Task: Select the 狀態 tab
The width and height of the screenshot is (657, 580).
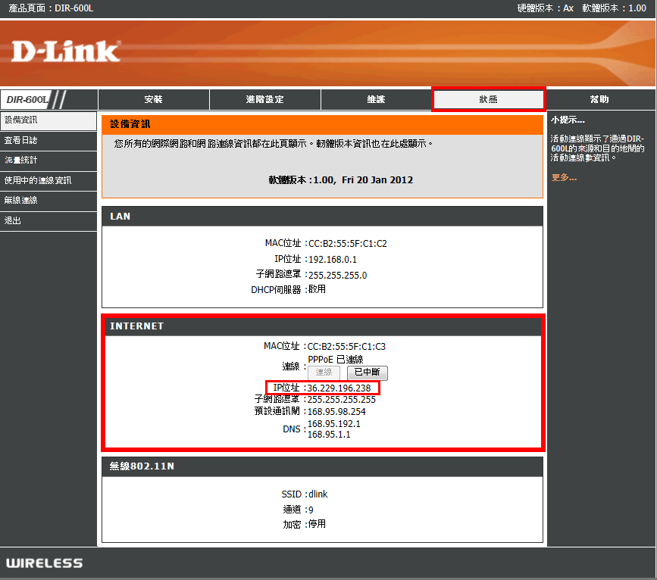Action: (488, 100)
